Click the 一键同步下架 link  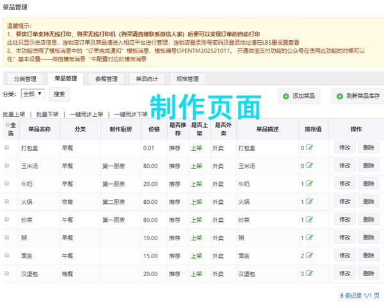pos(131,114)
